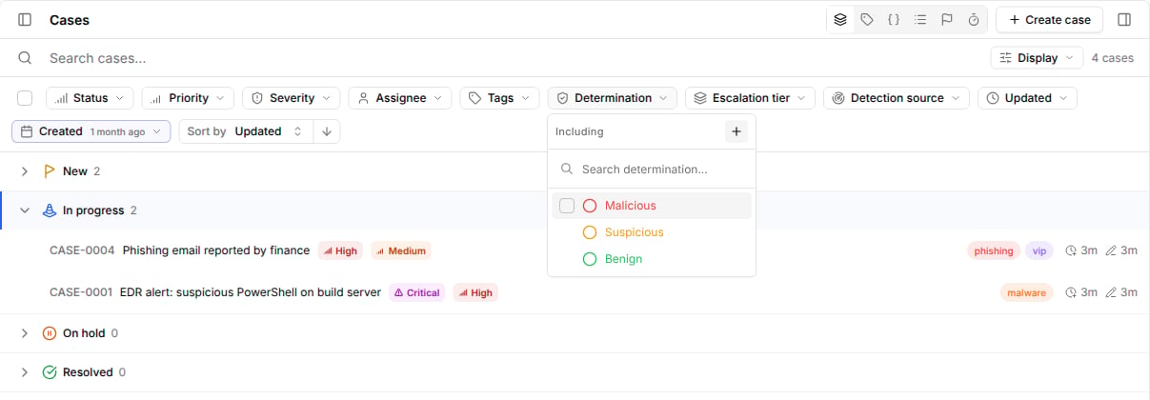Viewport: 1150px width, 400px height.
Task: Choose Benign in determination list
Action: [x=652, y=259]
